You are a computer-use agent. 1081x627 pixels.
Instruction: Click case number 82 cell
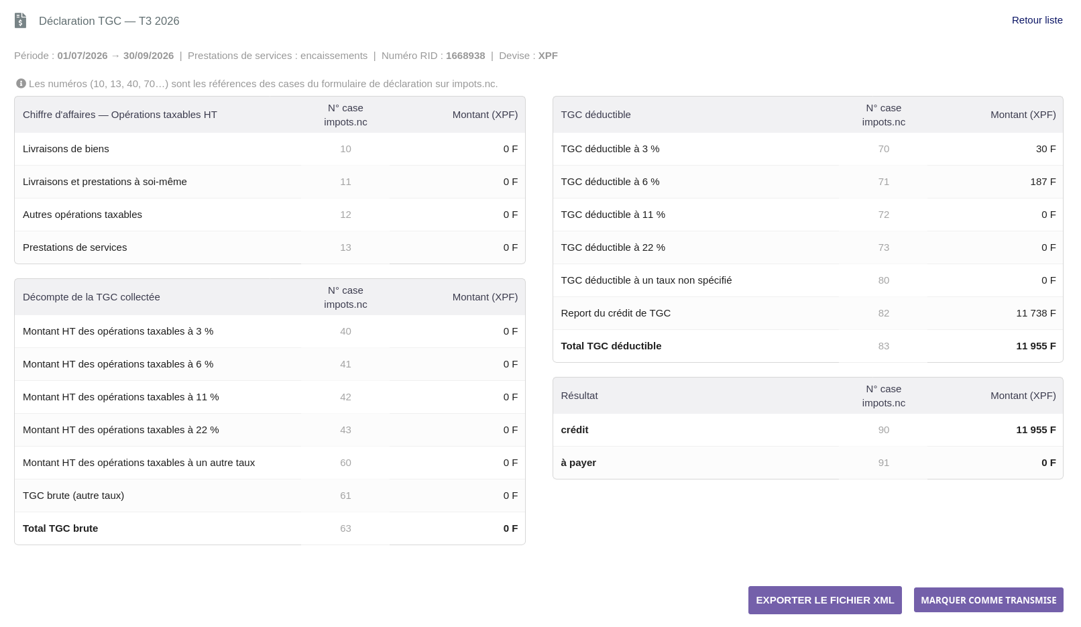[x=884, y=313]
